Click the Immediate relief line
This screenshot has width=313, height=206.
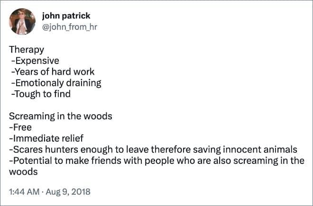point(46,138)
